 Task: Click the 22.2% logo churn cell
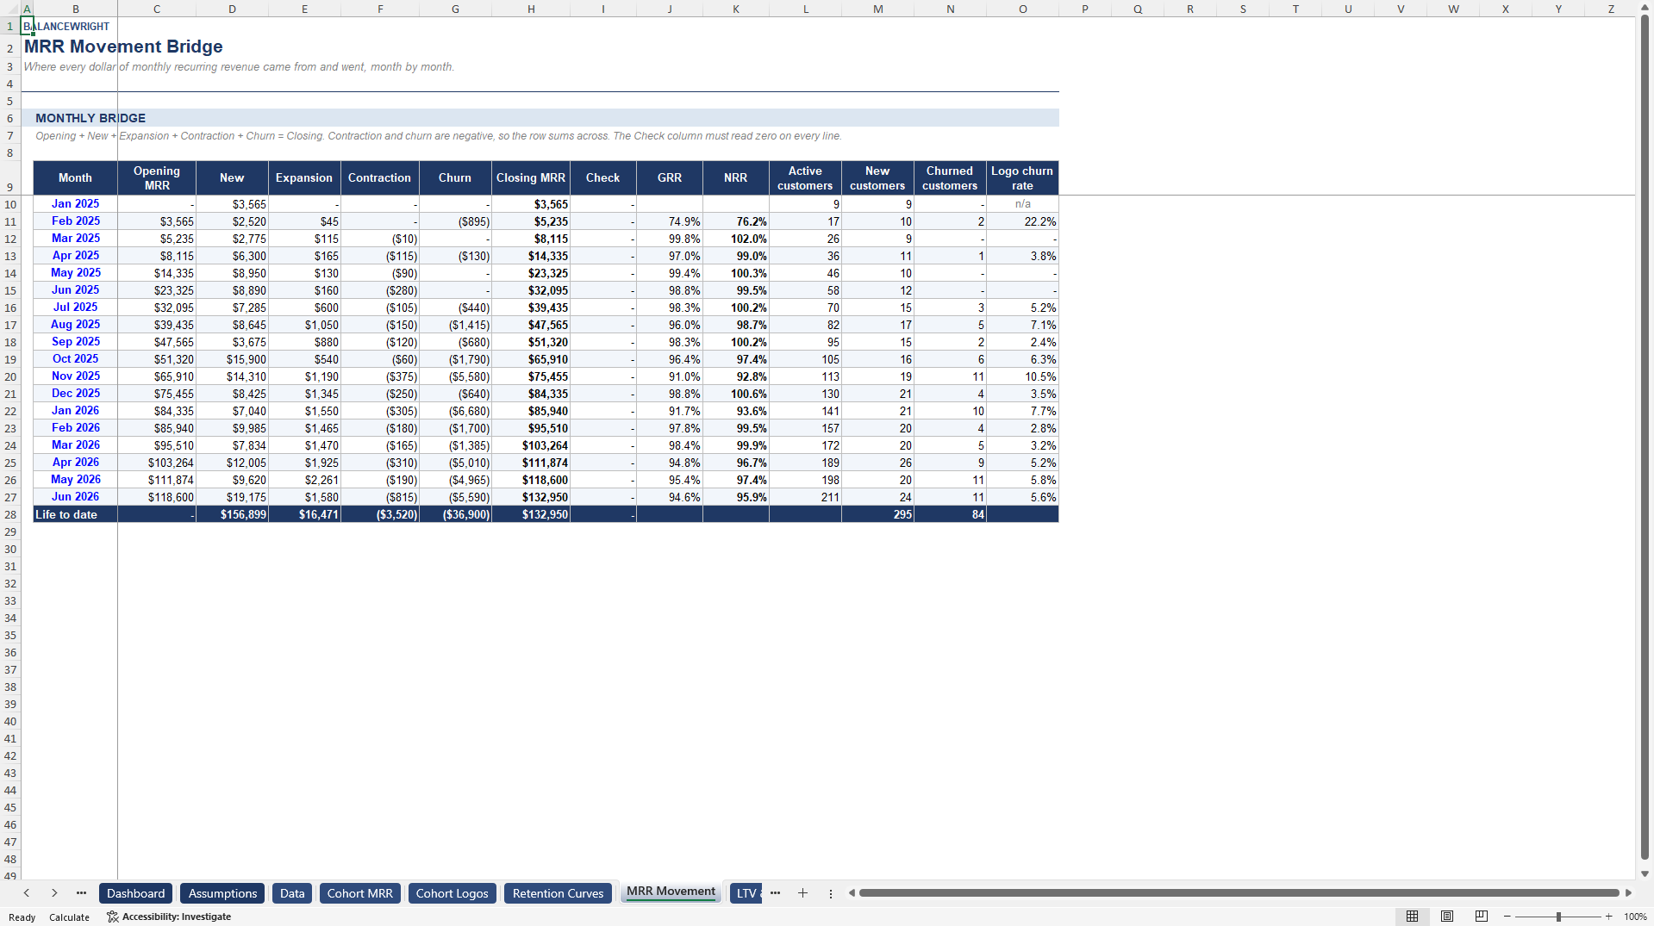click(1022, 221)
